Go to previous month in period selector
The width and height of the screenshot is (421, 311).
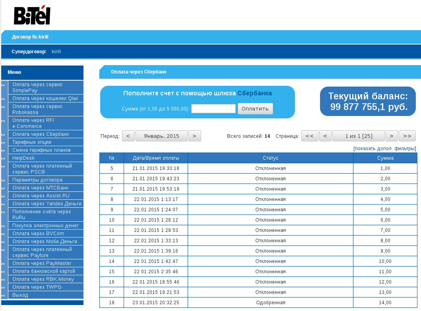tap(128, 136)
